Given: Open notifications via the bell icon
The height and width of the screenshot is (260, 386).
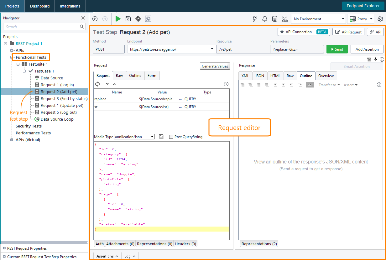Looking at the screenshot, I should point(265,19).
